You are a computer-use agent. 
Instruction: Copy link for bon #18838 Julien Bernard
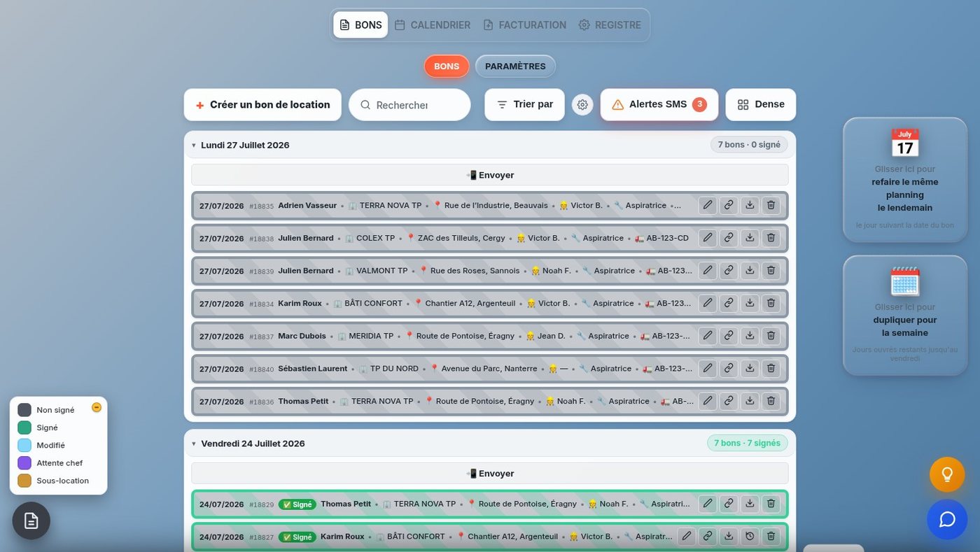point(729,238)
